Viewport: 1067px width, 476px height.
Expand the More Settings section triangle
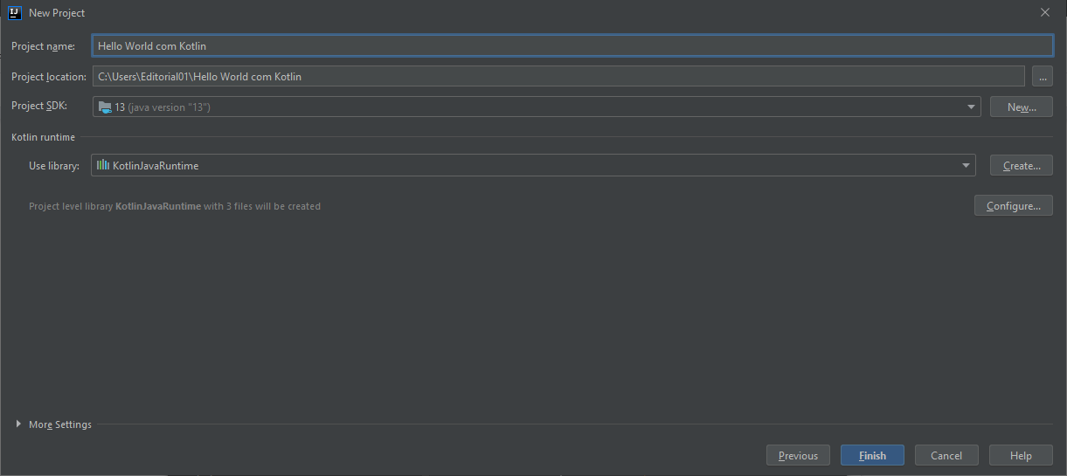coord(19,424)
